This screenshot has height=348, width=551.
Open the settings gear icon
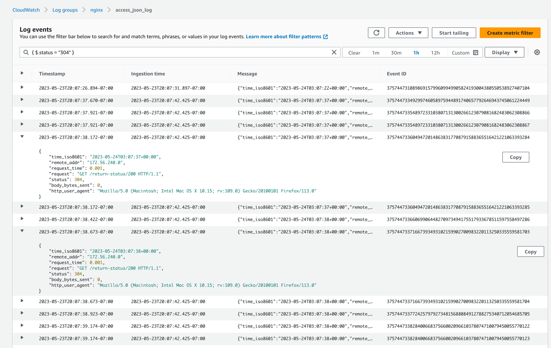click(x=537, y=52)
